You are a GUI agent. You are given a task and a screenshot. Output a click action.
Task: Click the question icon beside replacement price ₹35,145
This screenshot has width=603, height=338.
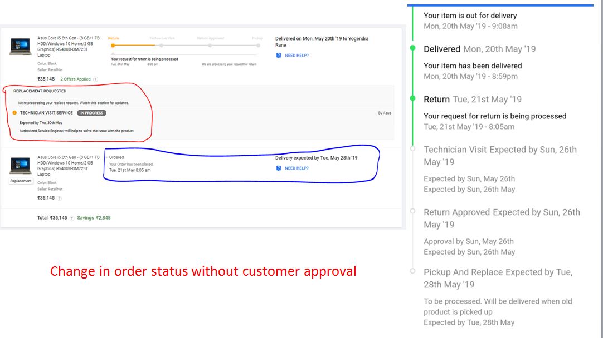click(59, 197)
